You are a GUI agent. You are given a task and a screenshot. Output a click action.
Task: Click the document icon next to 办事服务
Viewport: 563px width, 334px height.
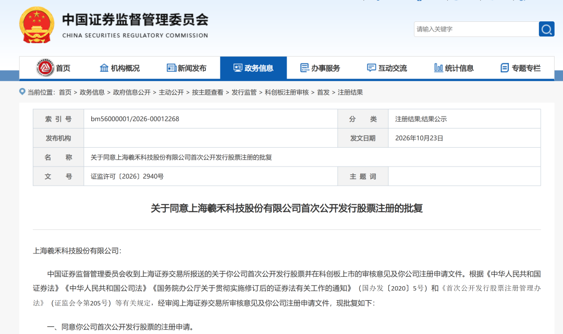[x=304, y=68]
